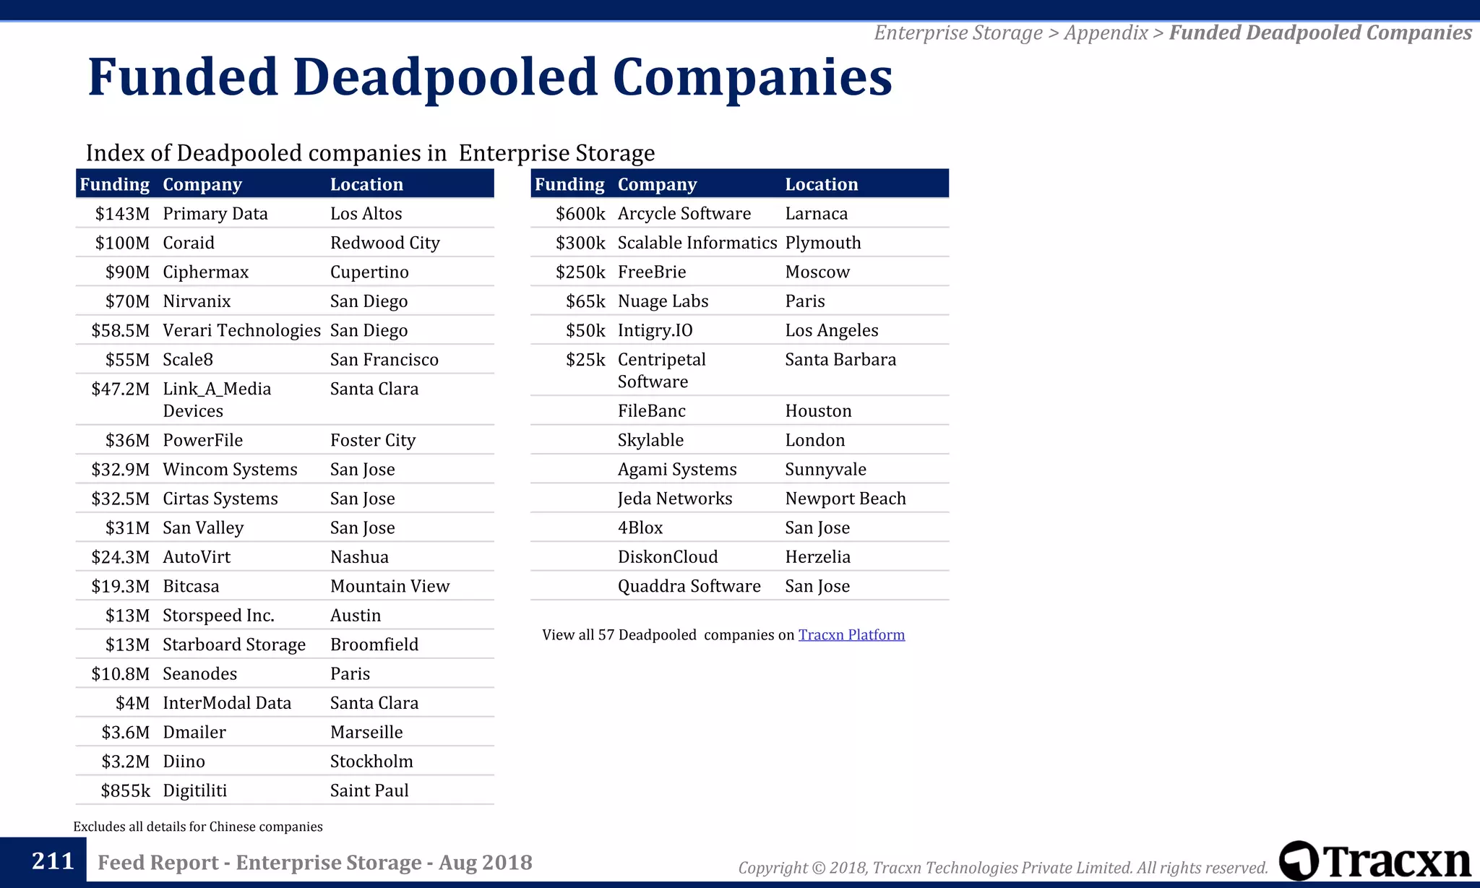This screenshot has height=888, width=1480.
Task: Select the Coraid company name
Action: [x=189, y=243]
